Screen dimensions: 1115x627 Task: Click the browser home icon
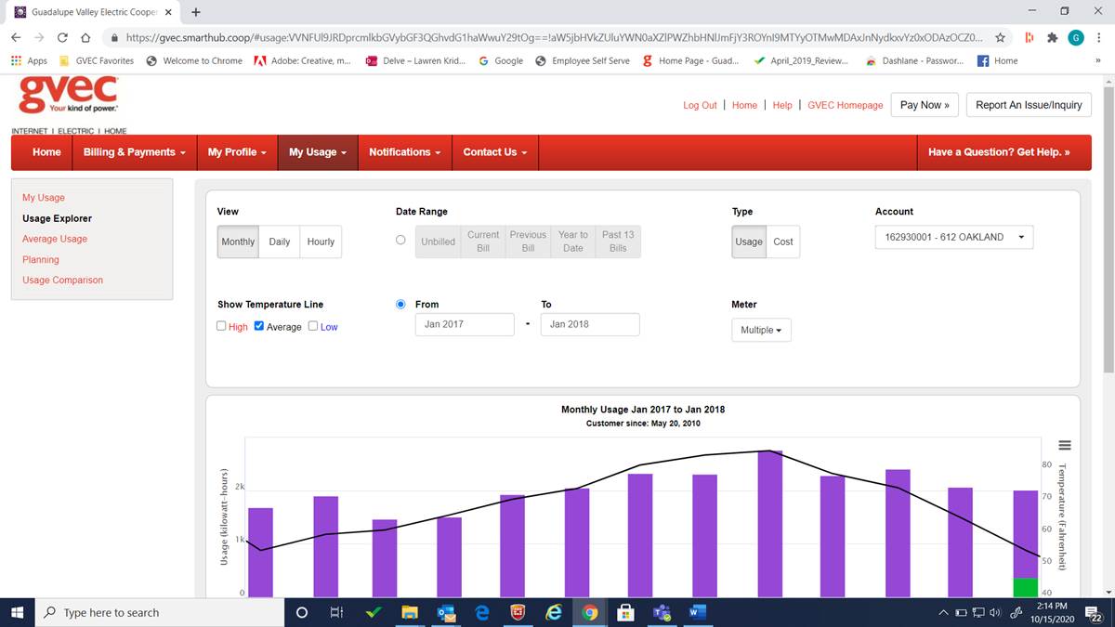pos(85,38)
